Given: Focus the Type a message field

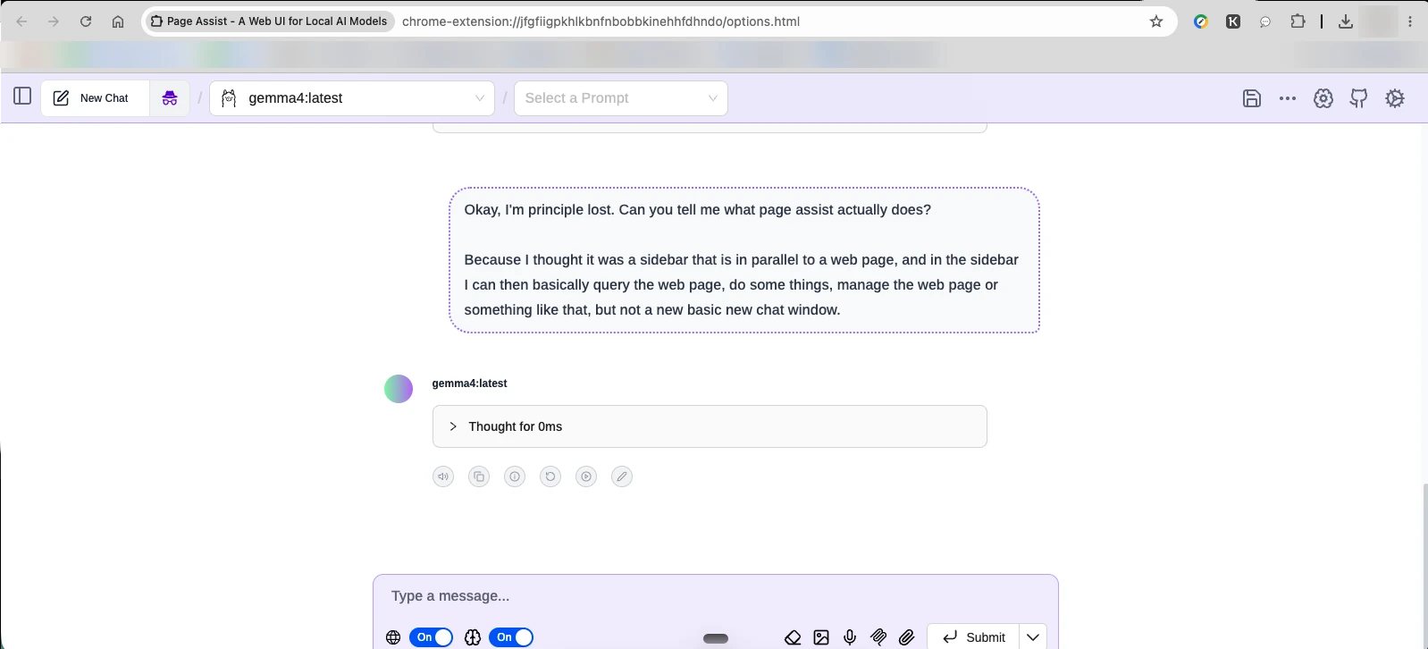Looking at the screenshot, I should pyautogui.click(x=716, y=596).
